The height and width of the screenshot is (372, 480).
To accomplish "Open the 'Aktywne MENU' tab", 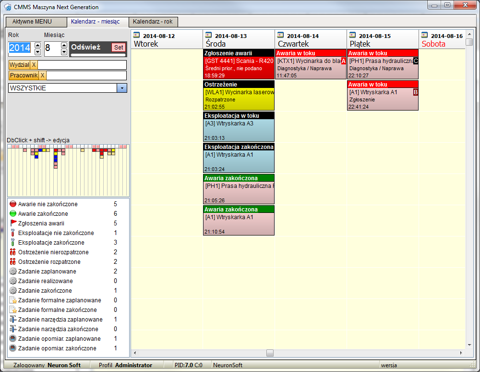I will pos(36,22).
